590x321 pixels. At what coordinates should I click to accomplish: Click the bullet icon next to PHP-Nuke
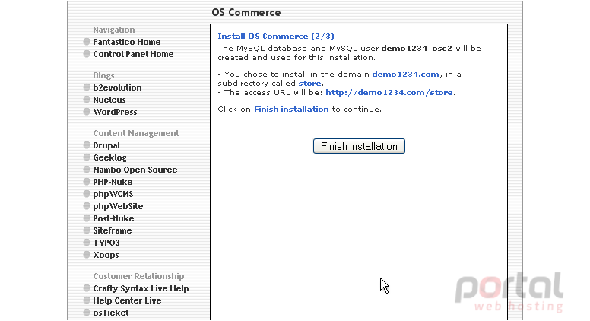(87, 181)
